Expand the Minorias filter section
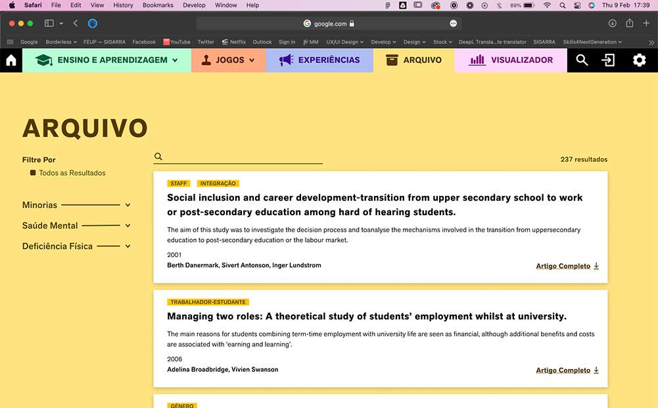Screen dimensions: 658x408 coord(128,205)
